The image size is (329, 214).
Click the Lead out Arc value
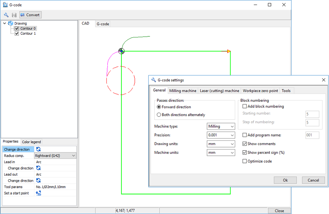point(39,174)
